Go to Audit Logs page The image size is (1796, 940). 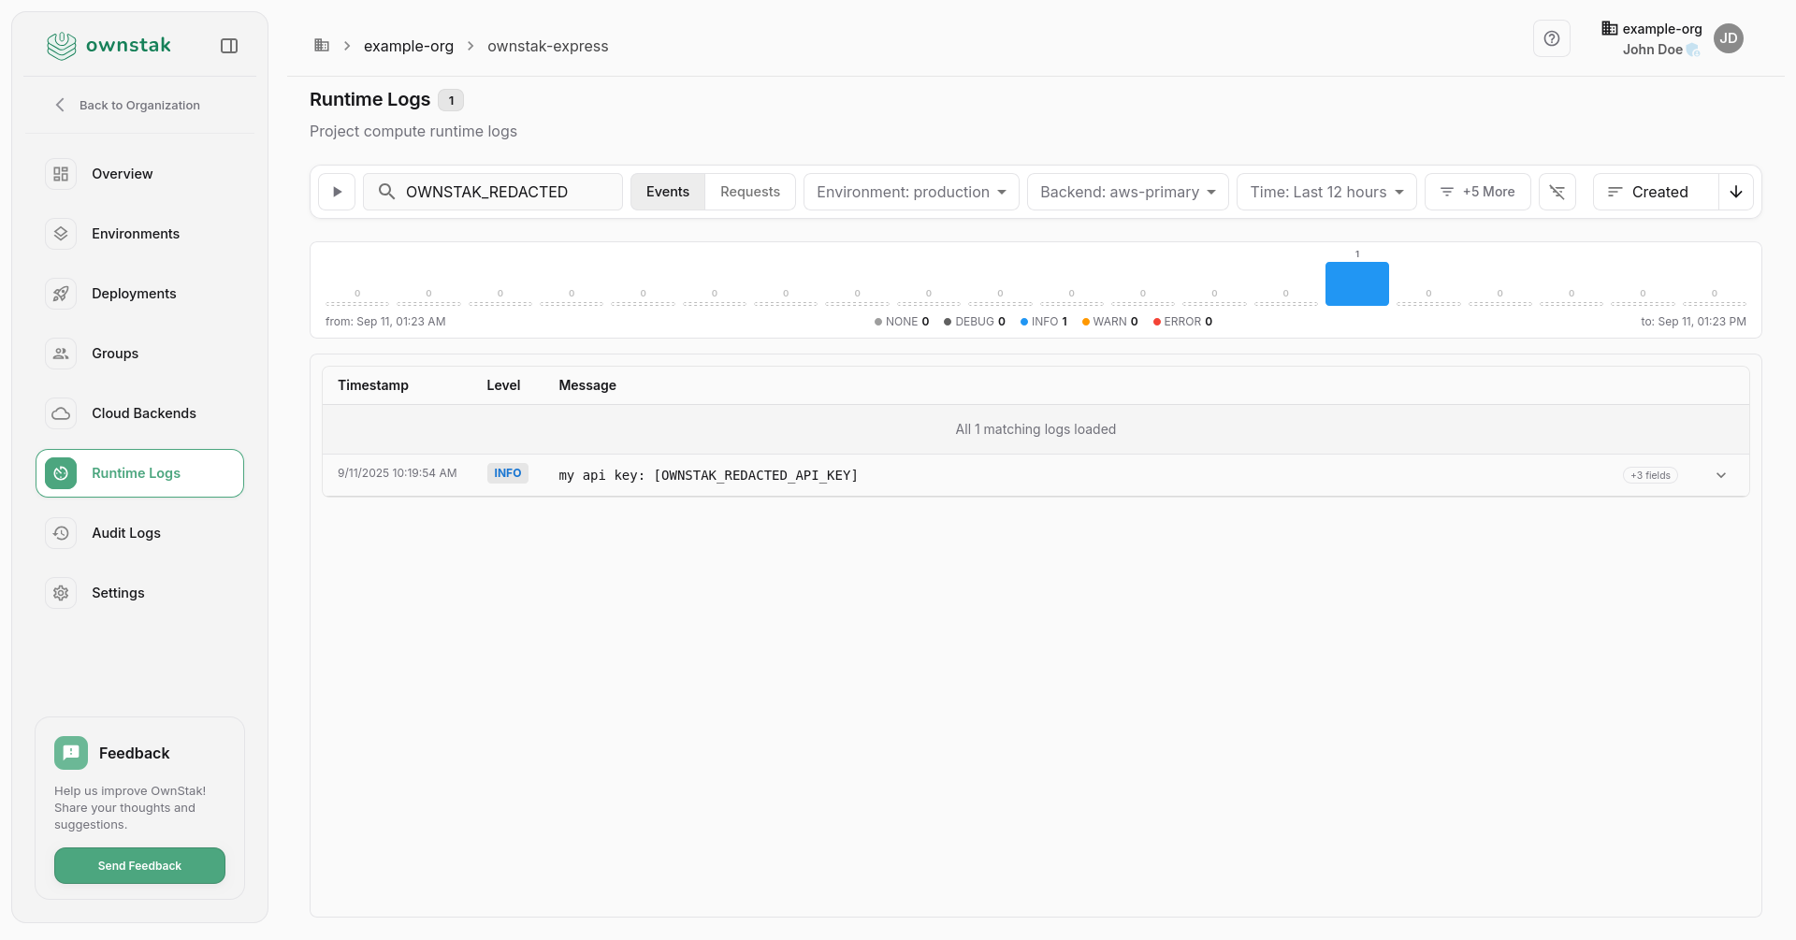(x=126, y=533)
